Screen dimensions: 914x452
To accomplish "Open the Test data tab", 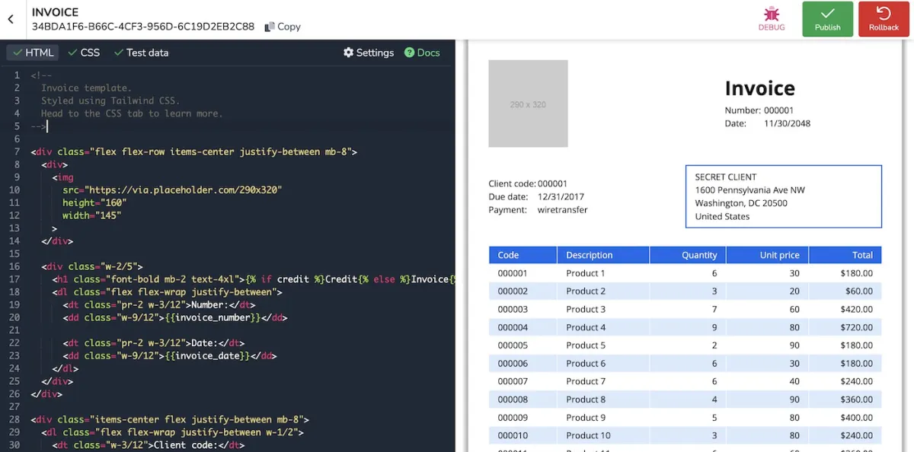I will (x=141, y=53).
